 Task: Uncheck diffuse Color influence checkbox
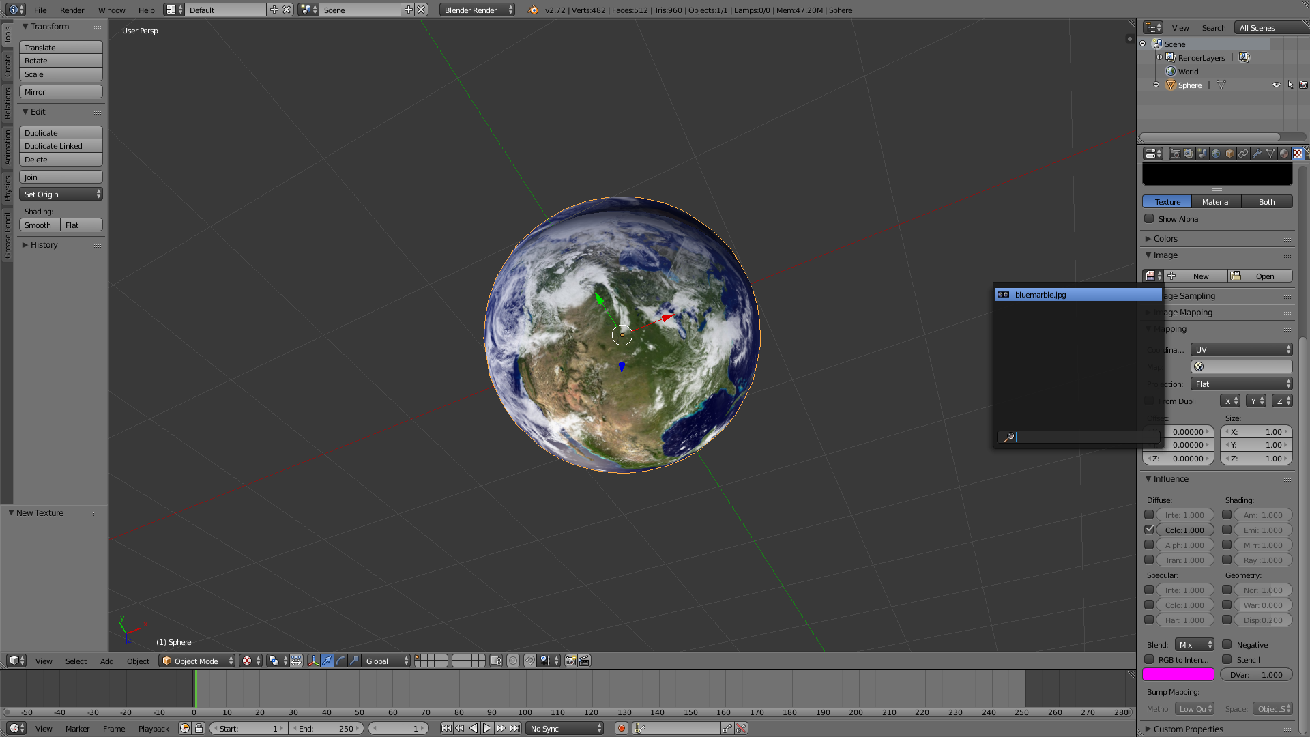(x=1150, y=530)
